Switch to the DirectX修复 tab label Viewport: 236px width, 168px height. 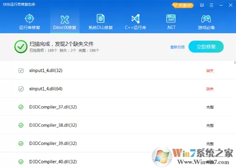click(x=65, y=27)
